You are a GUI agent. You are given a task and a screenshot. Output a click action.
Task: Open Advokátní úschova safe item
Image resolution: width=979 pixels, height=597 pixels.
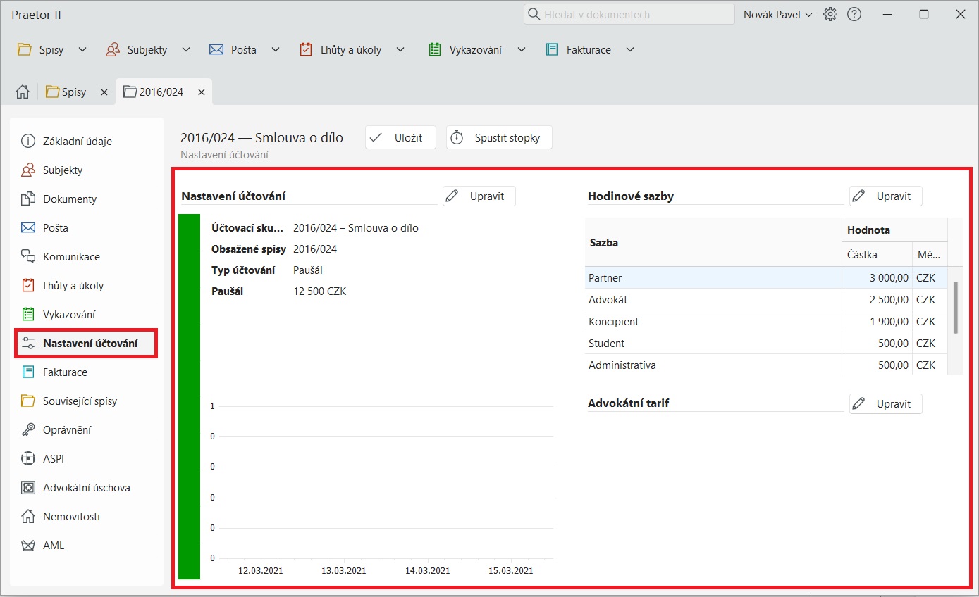tap(86, 488)
